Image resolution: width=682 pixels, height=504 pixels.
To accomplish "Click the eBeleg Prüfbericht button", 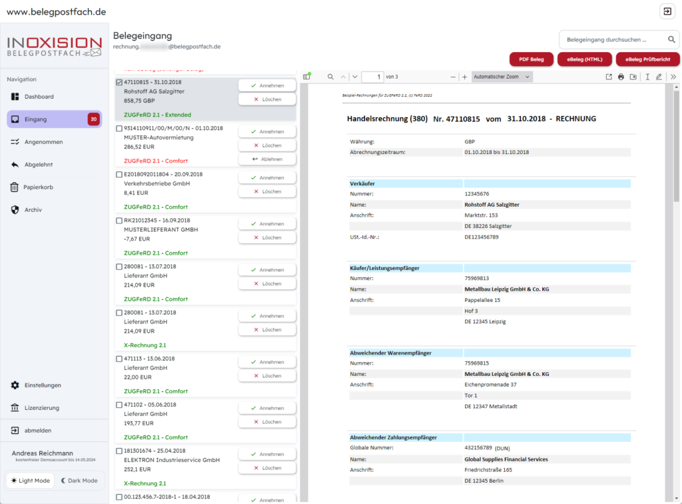I will [647, 59].
